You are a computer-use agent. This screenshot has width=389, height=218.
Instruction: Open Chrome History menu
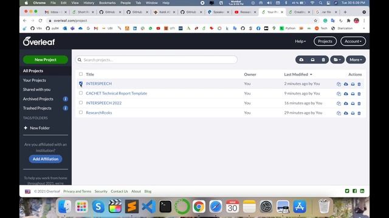[x=89, y=3]
